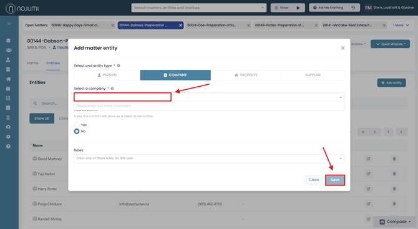Edit the David Martinez entity row
The image size is (418, 229).
(369, 158)
